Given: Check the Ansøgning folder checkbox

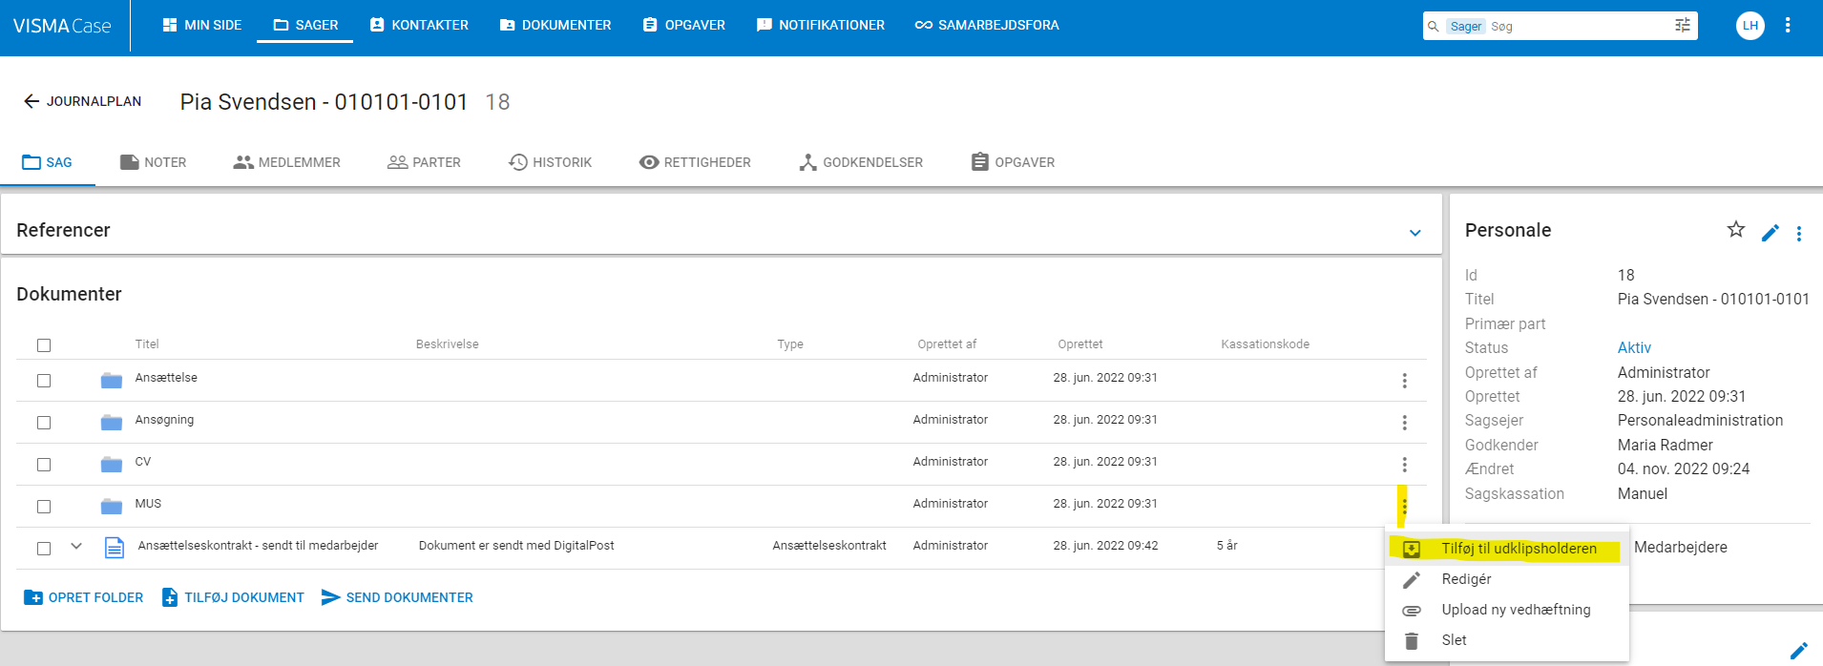Looking at the screenshot, I should click(x=44, y=423).
